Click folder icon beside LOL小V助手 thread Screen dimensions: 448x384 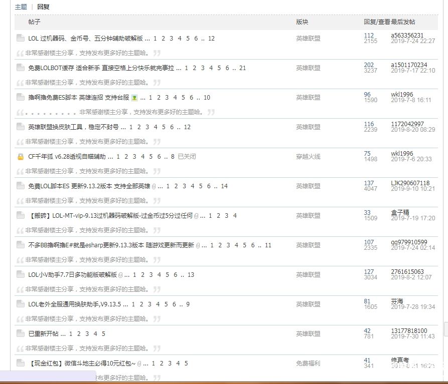(x=20, y=274)
